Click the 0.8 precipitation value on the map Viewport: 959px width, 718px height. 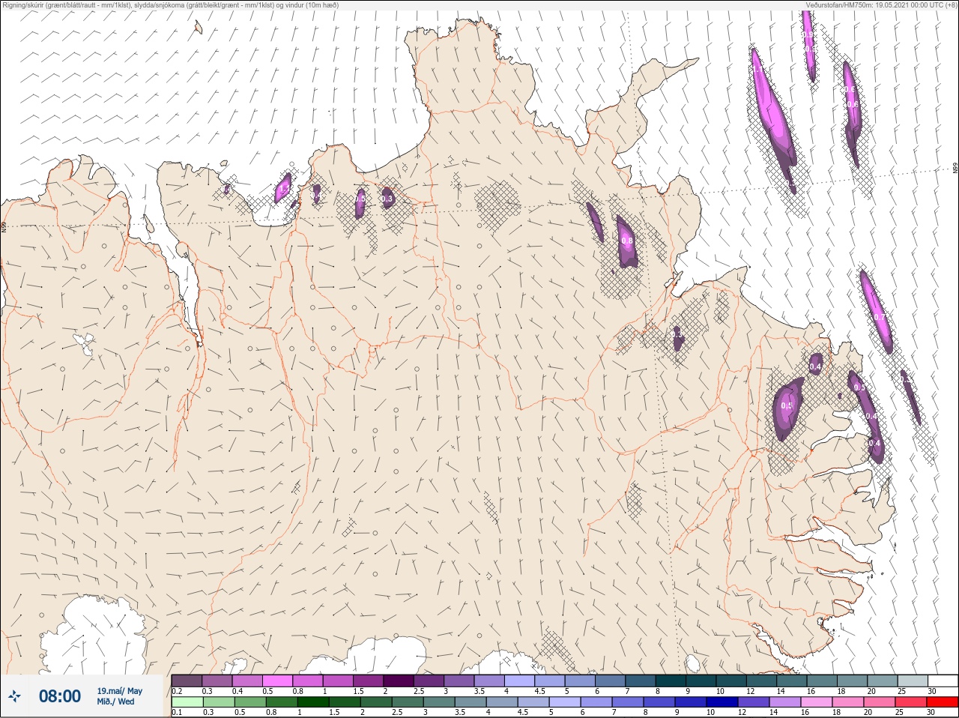(x=628, y=241)
